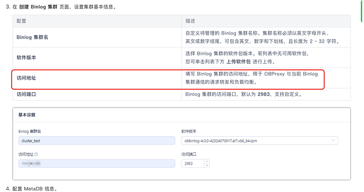Image resolution: width=364 pixels, height=192 pixels.
Task: Click the 访问端口 table row label
Action: coord(26,94)
